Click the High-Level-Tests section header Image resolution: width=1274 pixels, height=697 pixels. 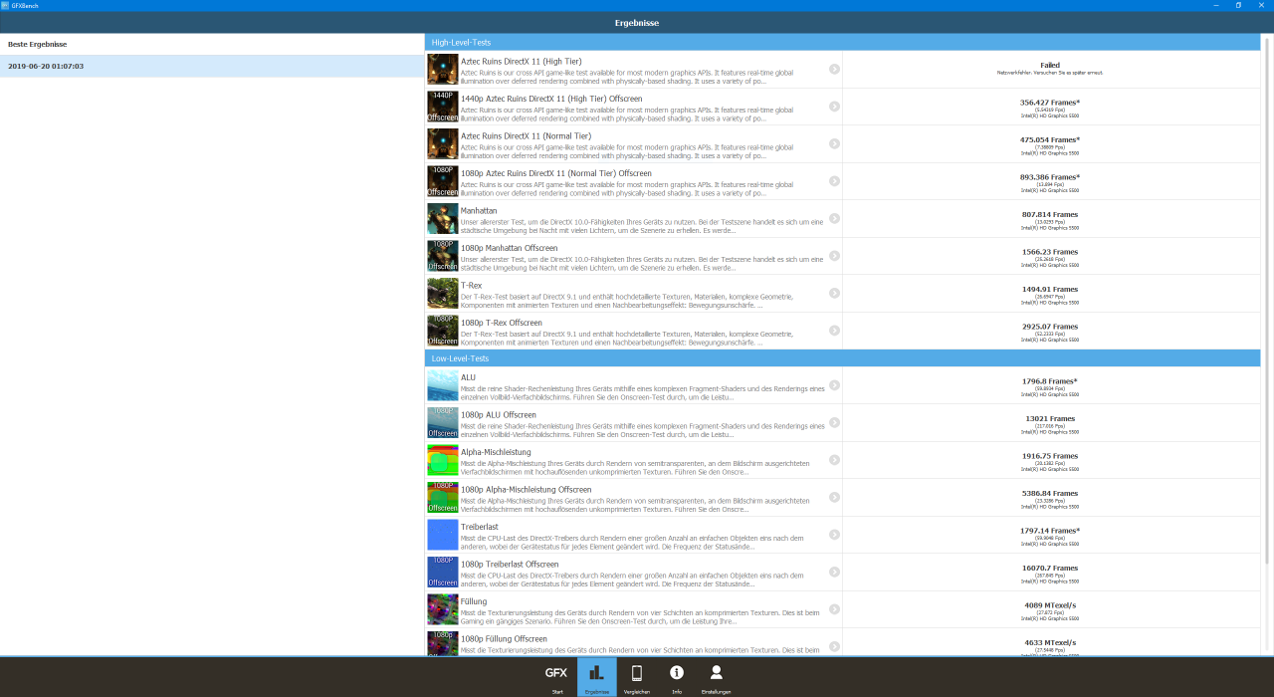pyautogui.click(x=843, y=42)
